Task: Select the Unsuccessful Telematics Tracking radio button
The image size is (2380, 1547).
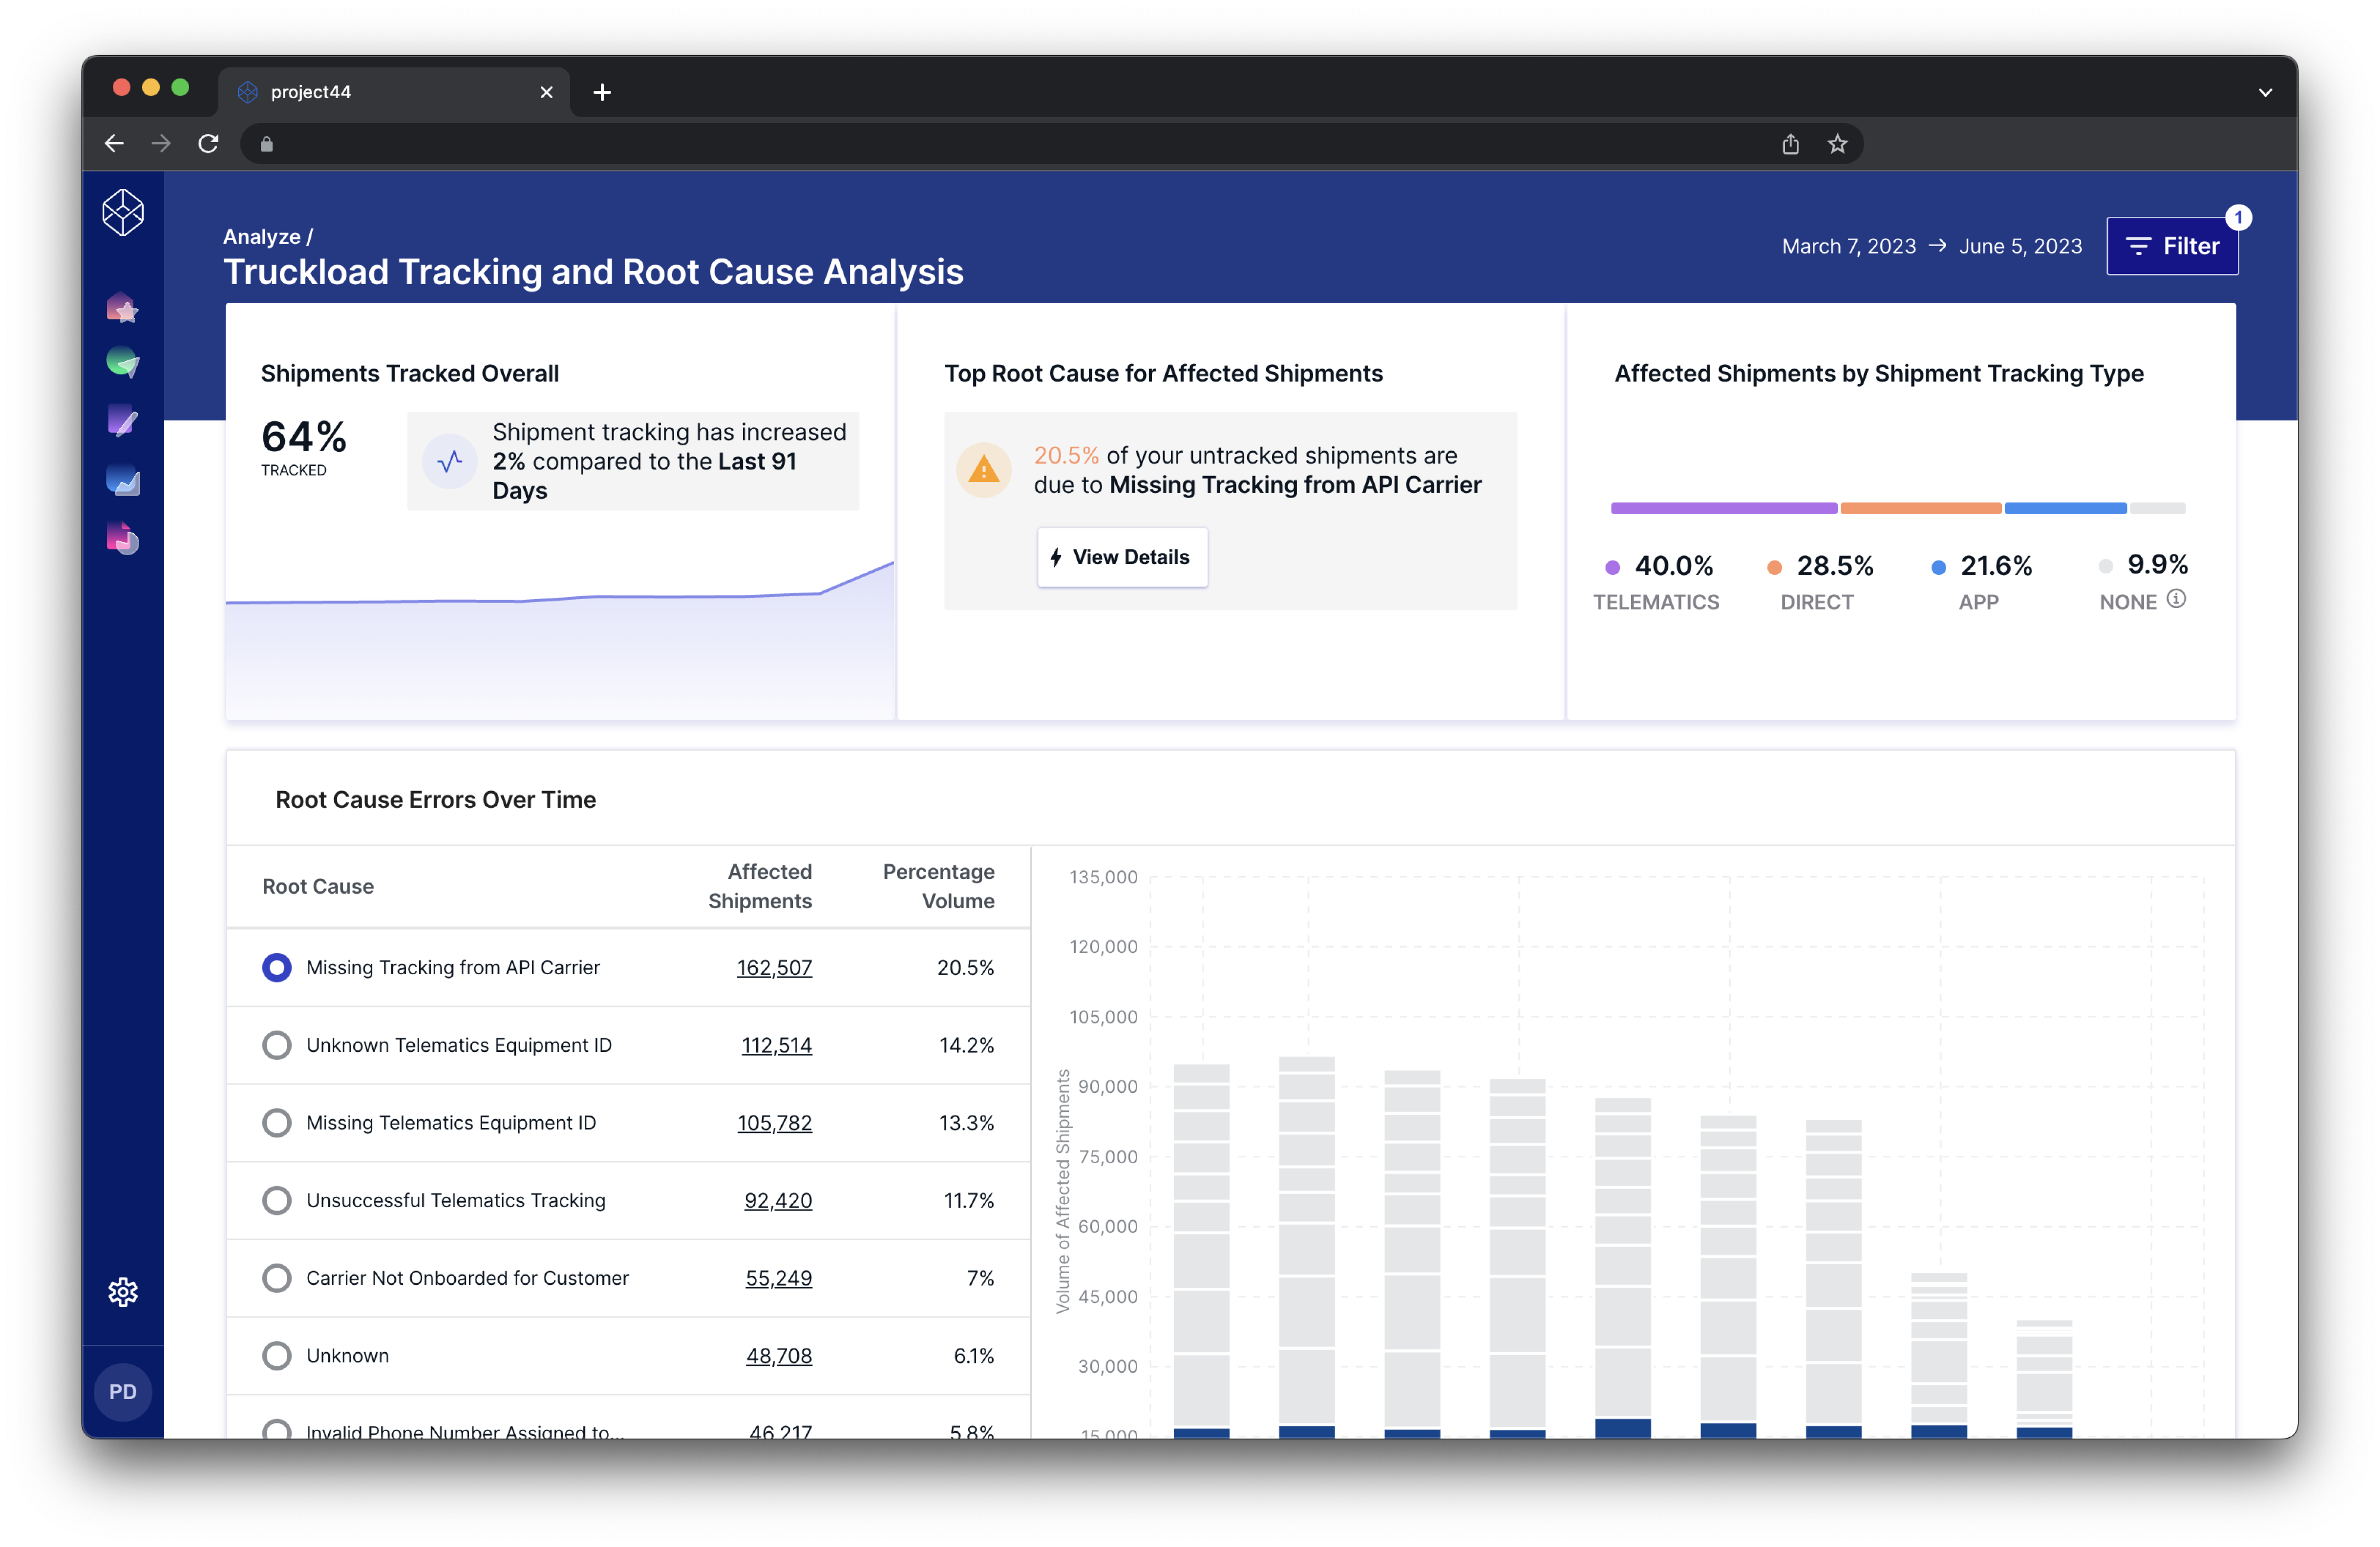Action: click(277, 1200)
